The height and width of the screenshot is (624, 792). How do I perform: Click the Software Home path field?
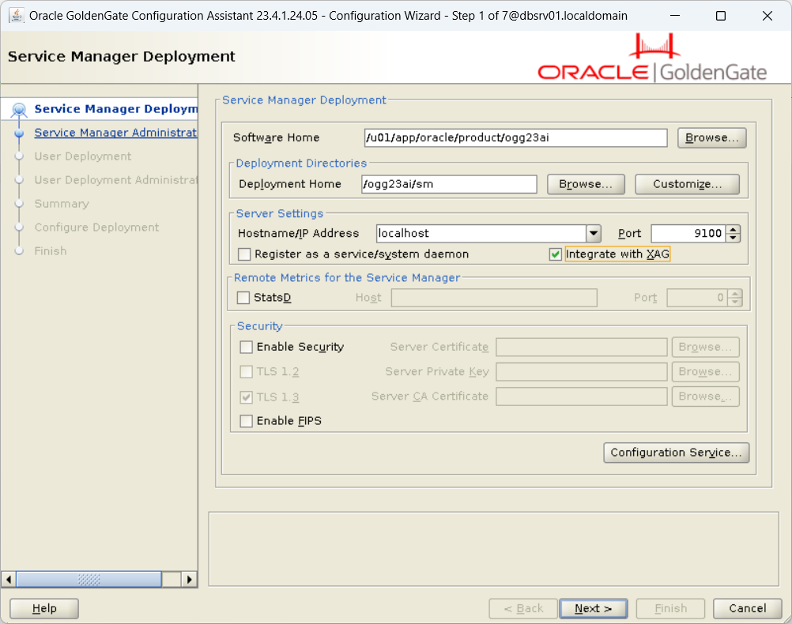click(x=515, y=137)
